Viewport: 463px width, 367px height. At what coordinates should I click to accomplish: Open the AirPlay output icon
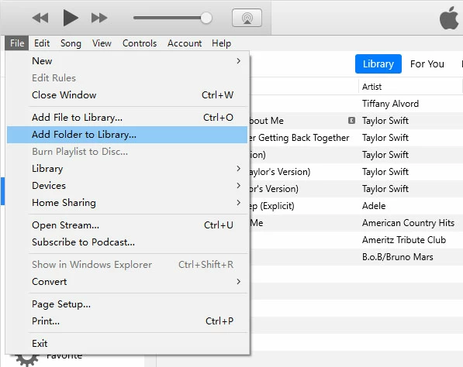click(247, 18)
